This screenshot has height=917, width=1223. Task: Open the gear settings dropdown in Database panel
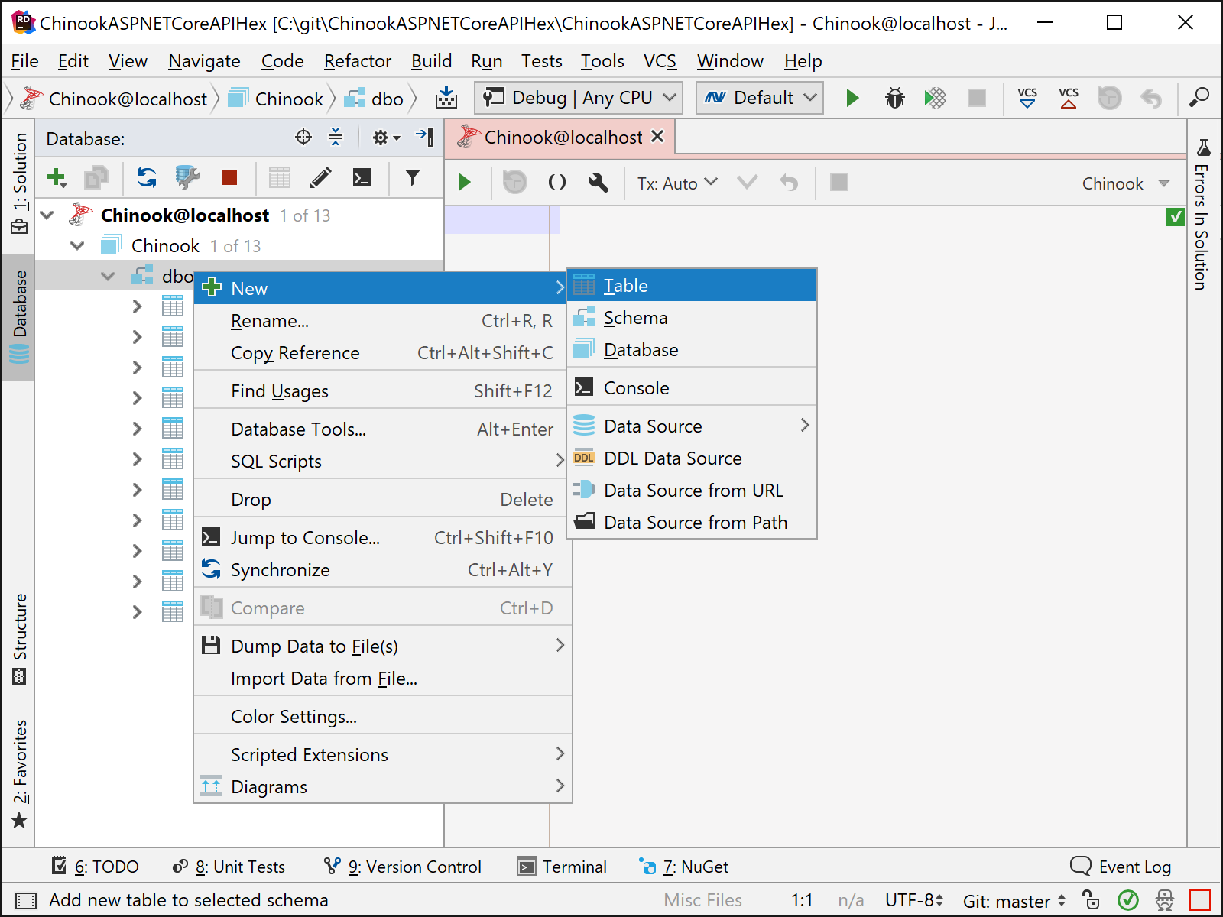click(x=386, y=138)
